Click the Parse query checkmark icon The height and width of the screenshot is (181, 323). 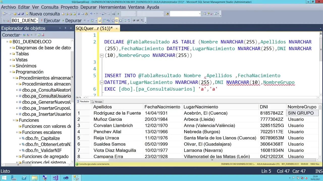[88, 21]
